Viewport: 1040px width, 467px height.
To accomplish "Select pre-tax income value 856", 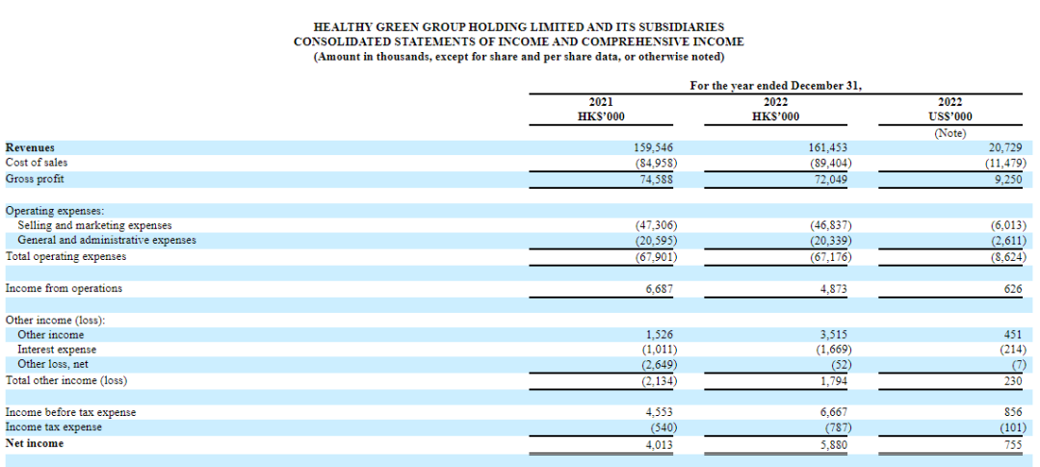I will click(x=1013, y=413).
